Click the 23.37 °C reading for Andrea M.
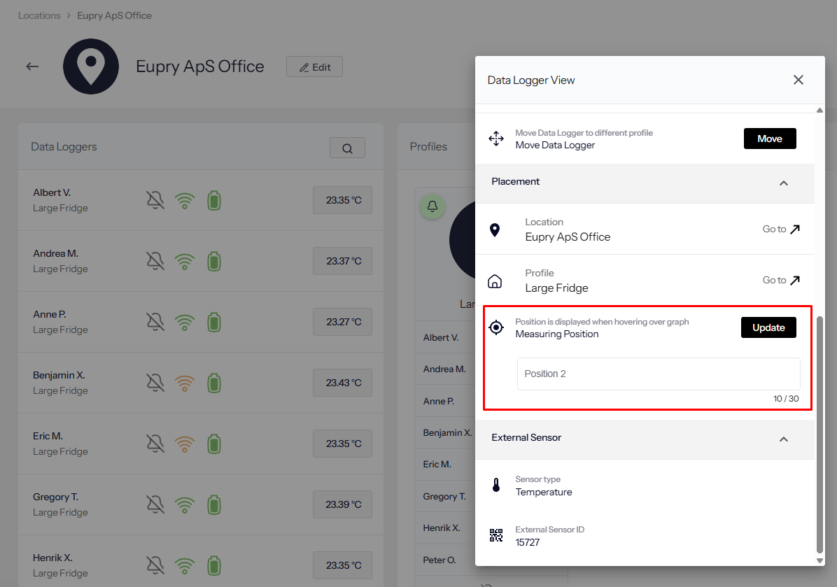Image resolution: width=837 pixels, height=587 pixels. (343, 261)
